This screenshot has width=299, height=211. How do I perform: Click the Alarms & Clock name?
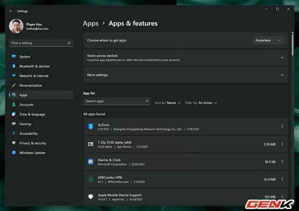(109, 160)
